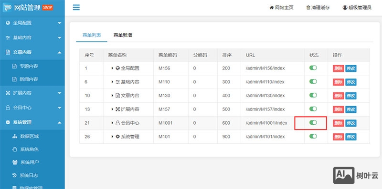This screenshot has height=189, width=382.
Task: Click 修改 button for 会员中心 row
Action: pyautogui.click(x=351, y=123)
